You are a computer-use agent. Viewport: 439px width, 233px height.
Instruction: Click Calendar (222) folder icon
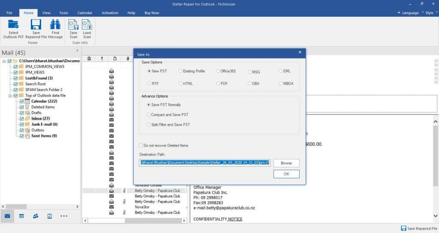27,101
